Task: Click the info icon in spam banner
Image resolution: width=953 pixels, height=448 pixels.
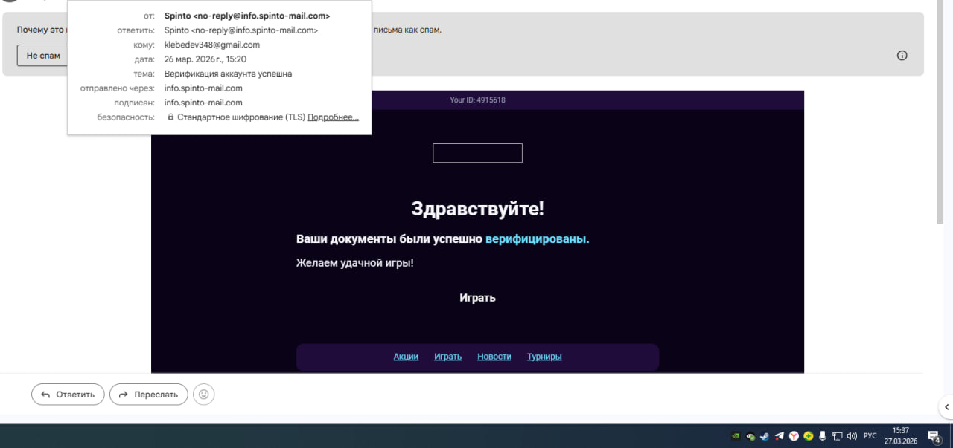Action: [902, 56]
